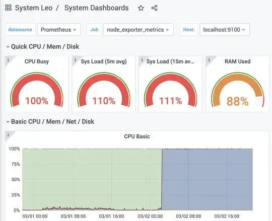Image resolution: width=272 pixels, height=221 pixels.
Task: Click the Job variable label
Action: (x=94, y=30)
